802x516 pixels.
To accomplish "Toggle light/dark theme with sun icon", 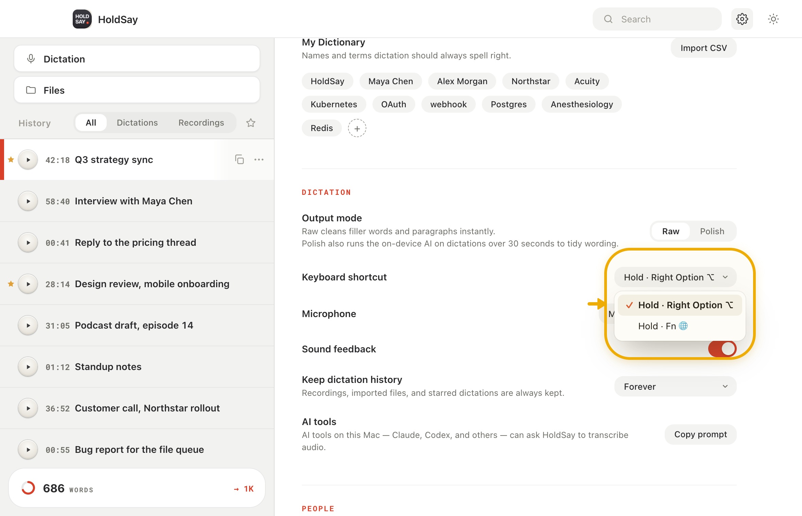I will 773,19.
